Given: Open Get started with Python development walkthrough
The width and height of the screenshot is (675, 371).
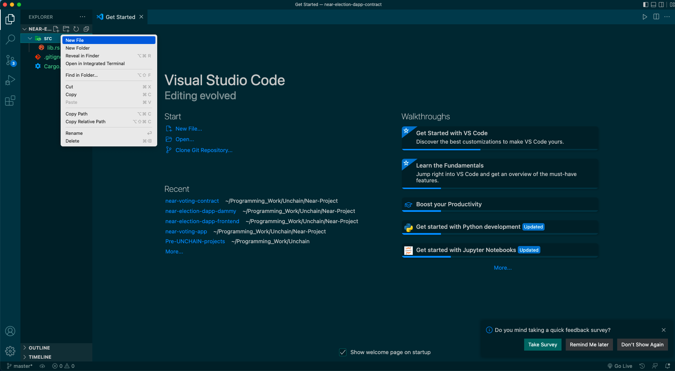Looking at the screenshot, I should [x=500, y=227].
